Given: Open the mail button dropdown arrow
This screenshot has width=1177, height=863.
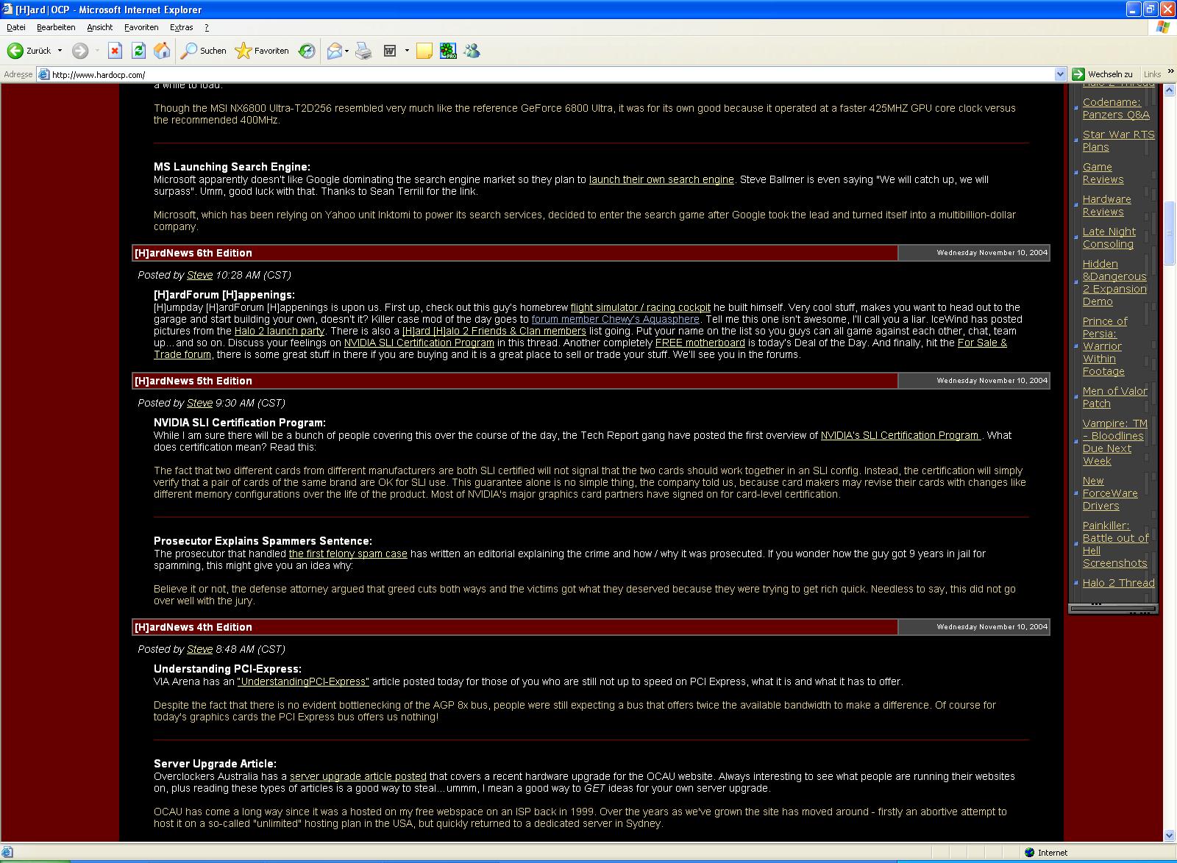Looking at the screenshot, I should (x=347, y=51).
